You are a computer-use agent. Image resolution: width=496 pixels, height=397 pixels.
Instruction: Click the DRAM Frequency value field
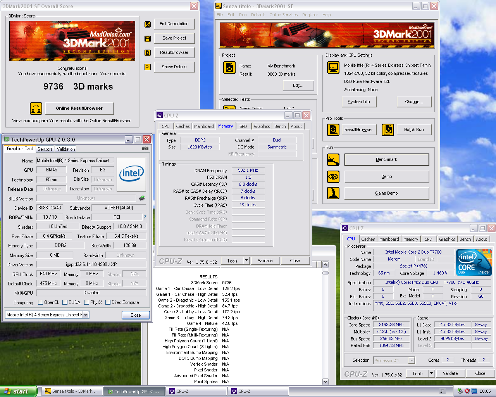point(248,170)
